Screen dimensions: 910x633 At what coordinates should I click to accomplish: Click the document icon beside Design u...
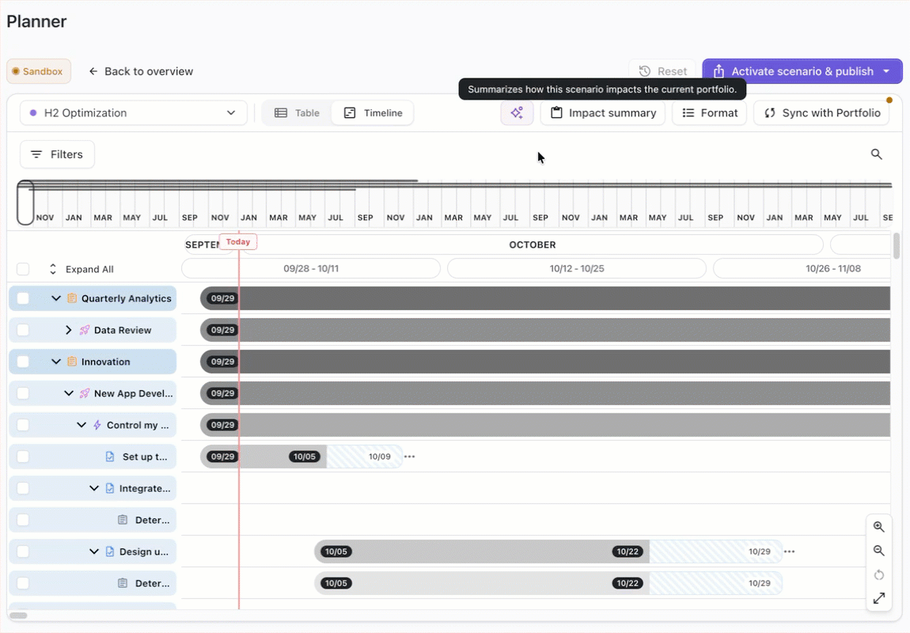click(x=110, y=552)
